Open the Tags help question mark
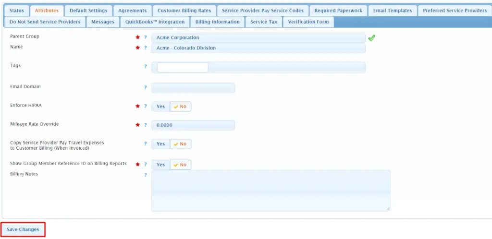This screenshot has height=239, width=492. 145,66
